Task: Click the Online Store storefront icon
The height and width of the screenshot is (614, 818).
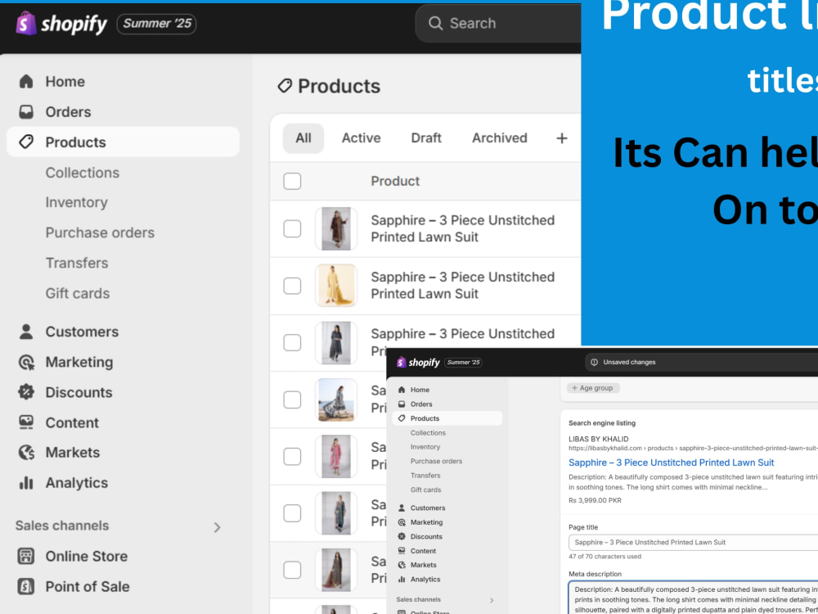Action: coord(26,556)
